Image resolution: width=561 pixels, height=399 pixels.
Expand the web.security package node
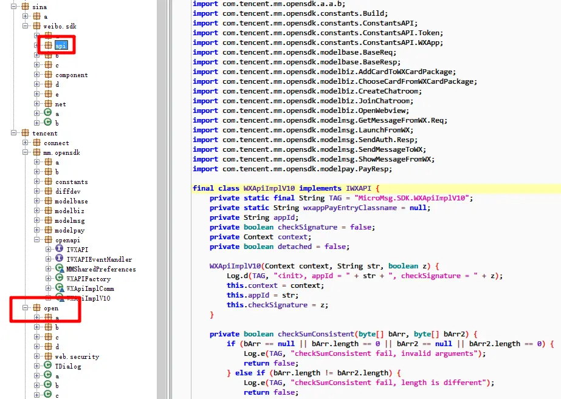pos(36,356)
